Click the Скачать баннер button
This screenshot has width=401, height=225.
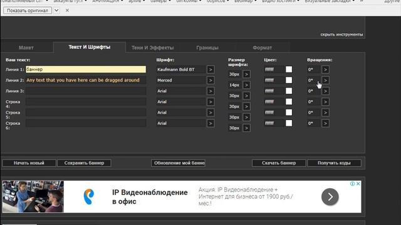point(279,163)
